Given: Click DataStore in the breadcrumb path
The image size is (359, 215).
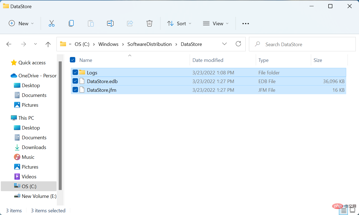Looking at the screenshot, I should coord(191,44).
